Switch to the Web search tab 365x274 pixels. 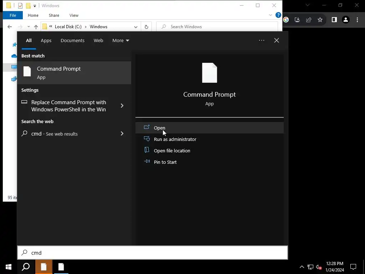coord(98,41)
